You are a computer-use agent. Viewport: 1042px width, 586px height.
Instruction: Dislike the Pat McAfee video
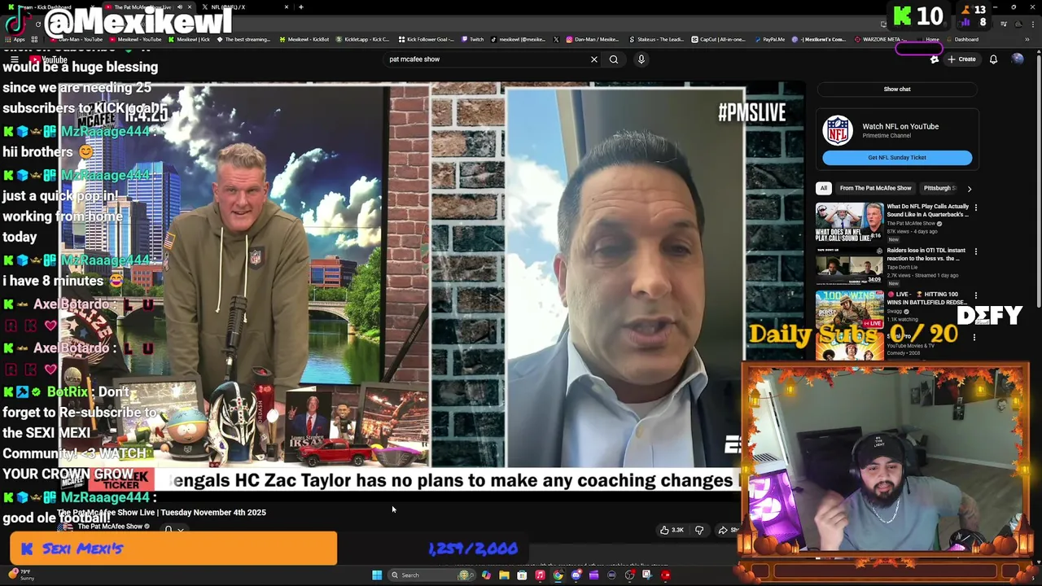click(x=699, y=530)
